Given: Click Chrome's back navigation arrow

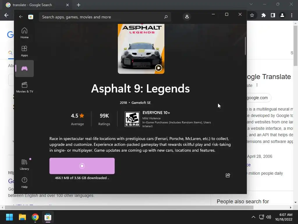Looking at the screenshot, I should coord(6,15).
